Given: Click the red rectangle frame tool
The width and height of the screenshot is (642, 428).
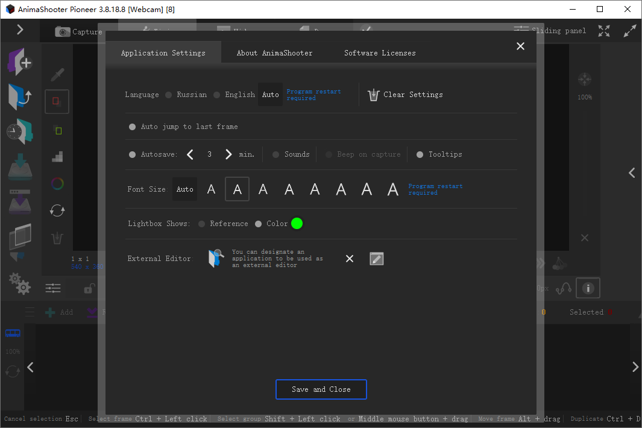Looking at the screenshot, I should click(x=57, y=101).
